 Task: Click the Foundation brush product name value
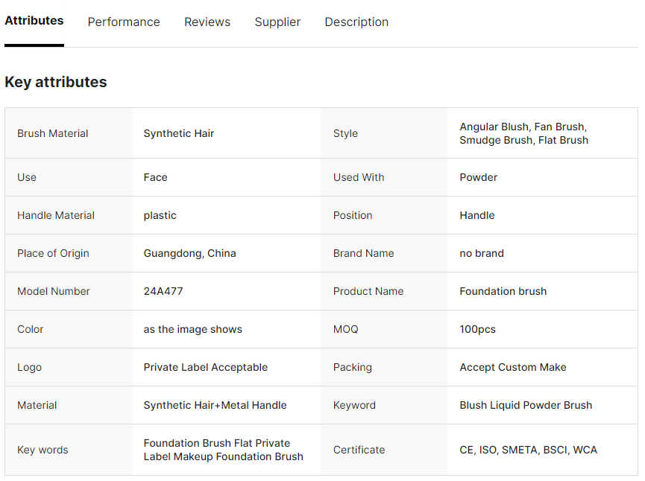click(x=503, y=291)
